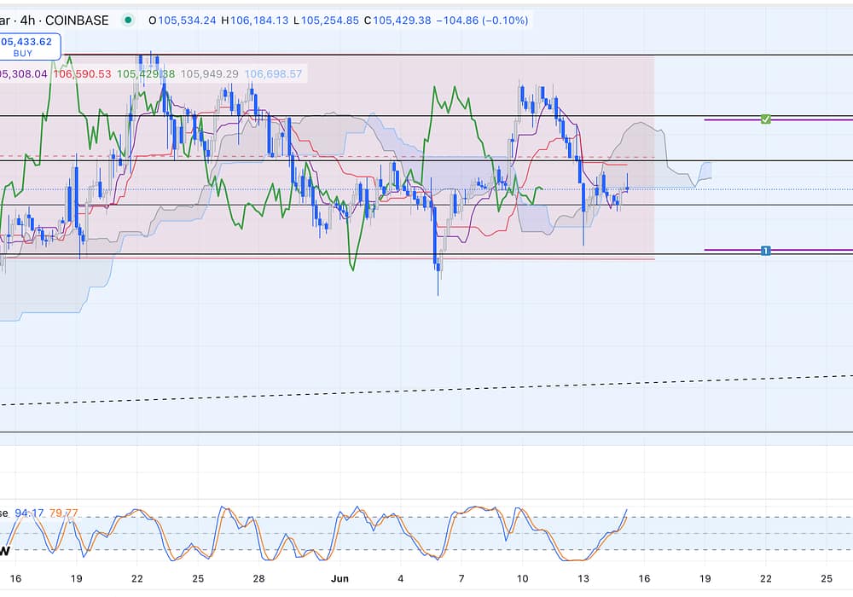
Task: Click date 22 at far-right time axis
Action: (x=765, y=577)
